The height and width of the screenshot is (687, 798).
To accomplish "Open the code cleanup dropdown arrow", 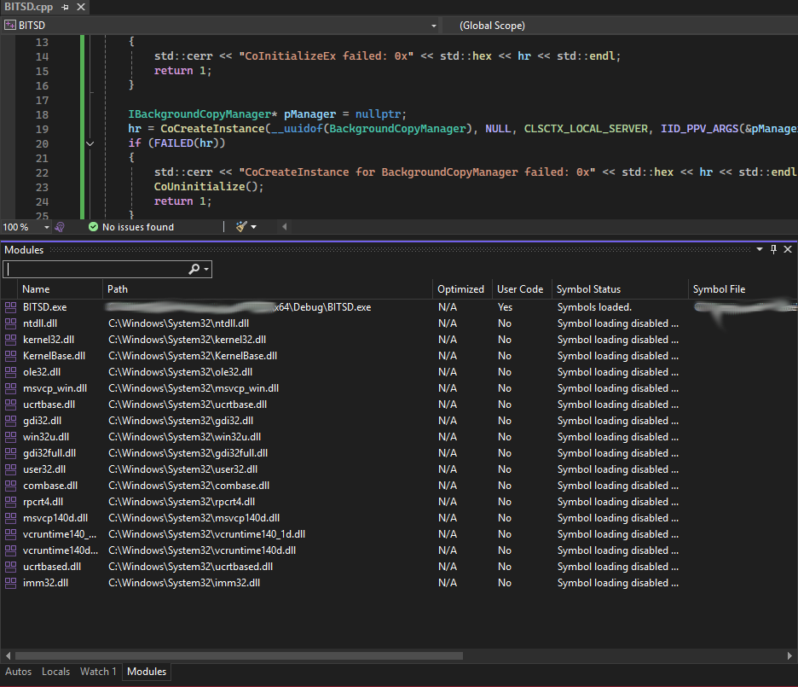I will click(253, 227).
